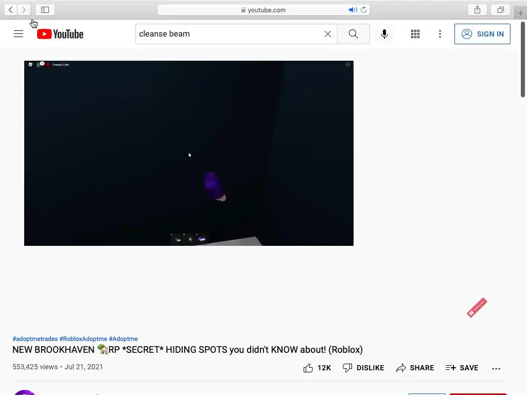Viewport: 527px width, 395px height.
Task: Open more actions ellipsis below video
Action: 496,368
